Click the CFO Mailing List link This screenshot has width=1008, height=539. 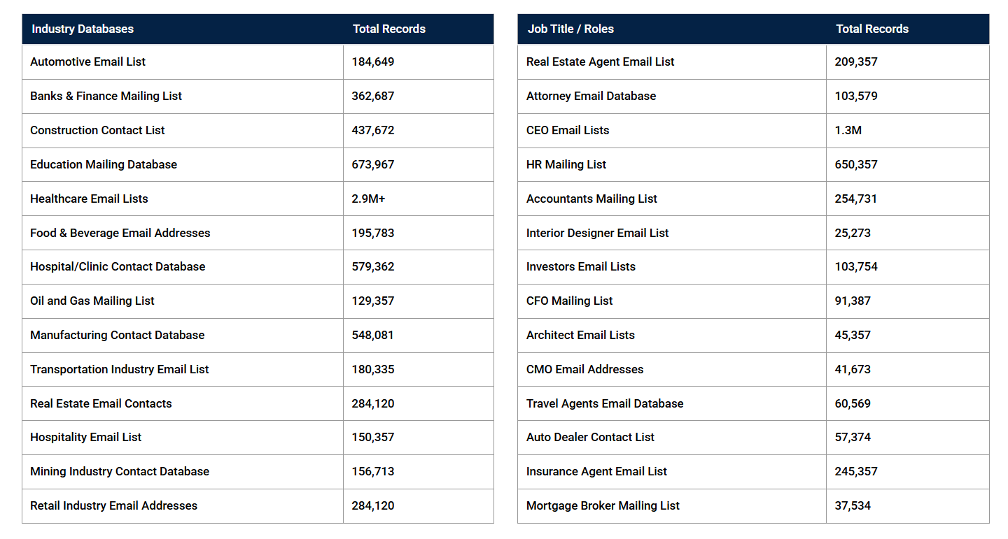[569, 301]
